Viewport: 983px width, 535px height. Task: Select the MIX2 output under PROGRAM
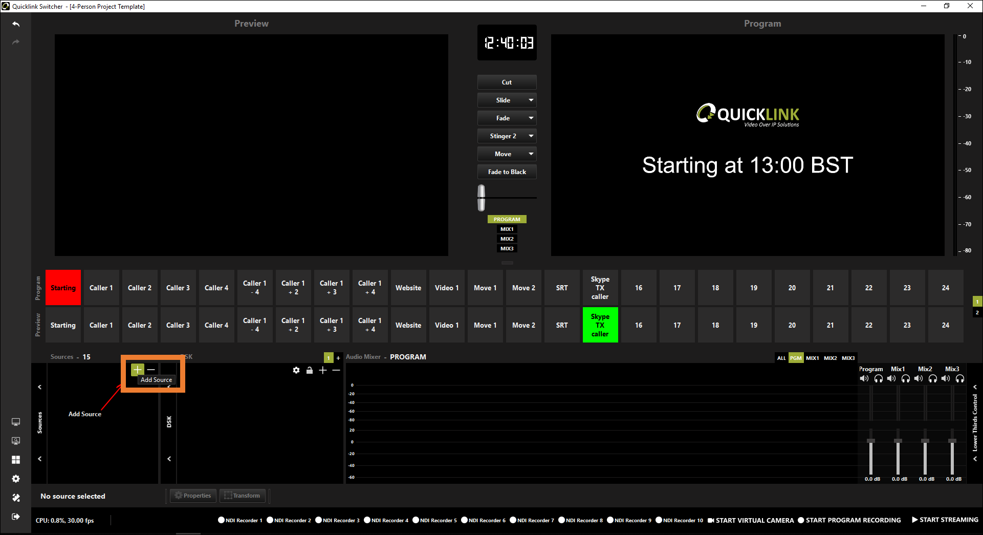[x=507, y=239]
